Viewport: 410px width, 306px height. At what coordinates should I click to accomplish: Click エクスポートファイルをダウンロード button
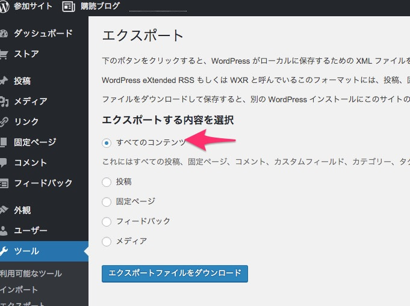175,274
